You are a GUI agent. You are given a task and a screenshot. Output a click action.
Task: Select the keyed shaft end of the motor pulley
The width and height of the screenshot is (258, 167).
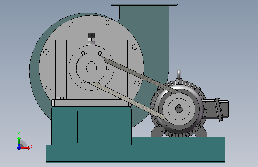(179, 109)
